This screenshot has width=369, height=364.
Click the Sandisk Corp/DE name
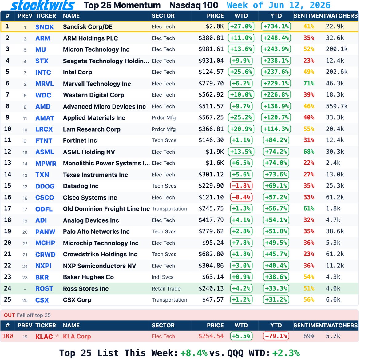pyautogui.click(x=88, y=27)
